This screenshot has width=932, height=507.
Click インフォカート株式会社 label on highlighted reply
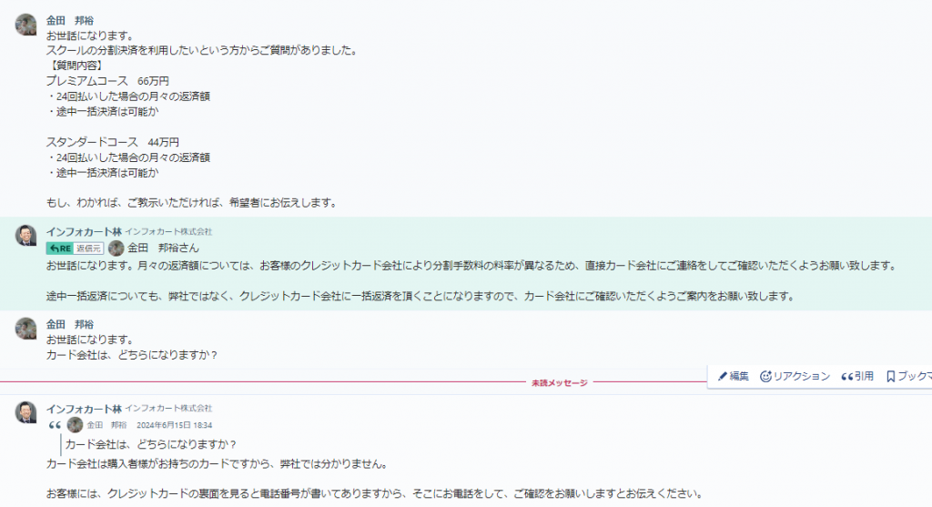coord(168,232)
